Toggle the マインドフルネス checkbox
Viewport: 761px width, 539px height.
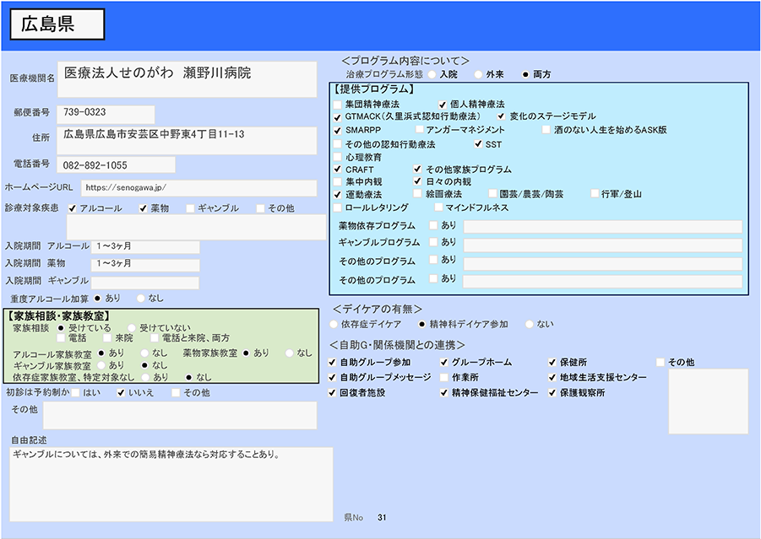click(x=438, y=208)
